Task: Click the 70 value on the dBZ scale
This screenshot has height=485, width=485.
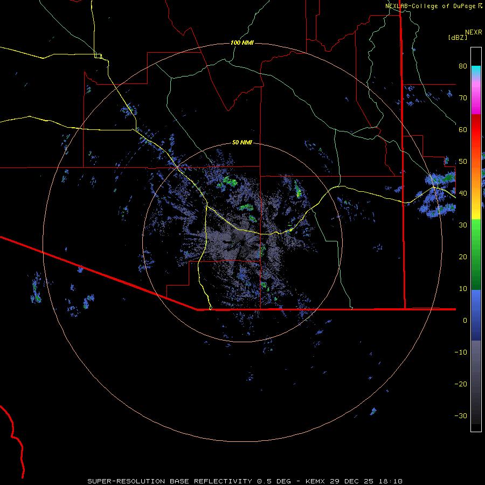Action: (463, 98)
